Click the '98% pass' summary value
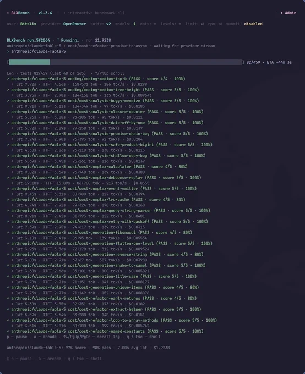305x374 pixels. click(101, 348)
